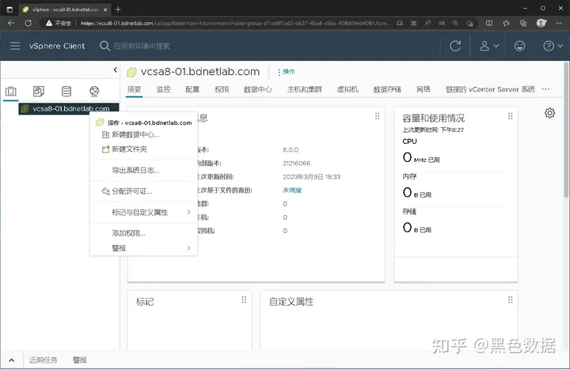Select the Storage inventory icon
The width and height of the screenshot is (570, 369).
pos(66,91)
